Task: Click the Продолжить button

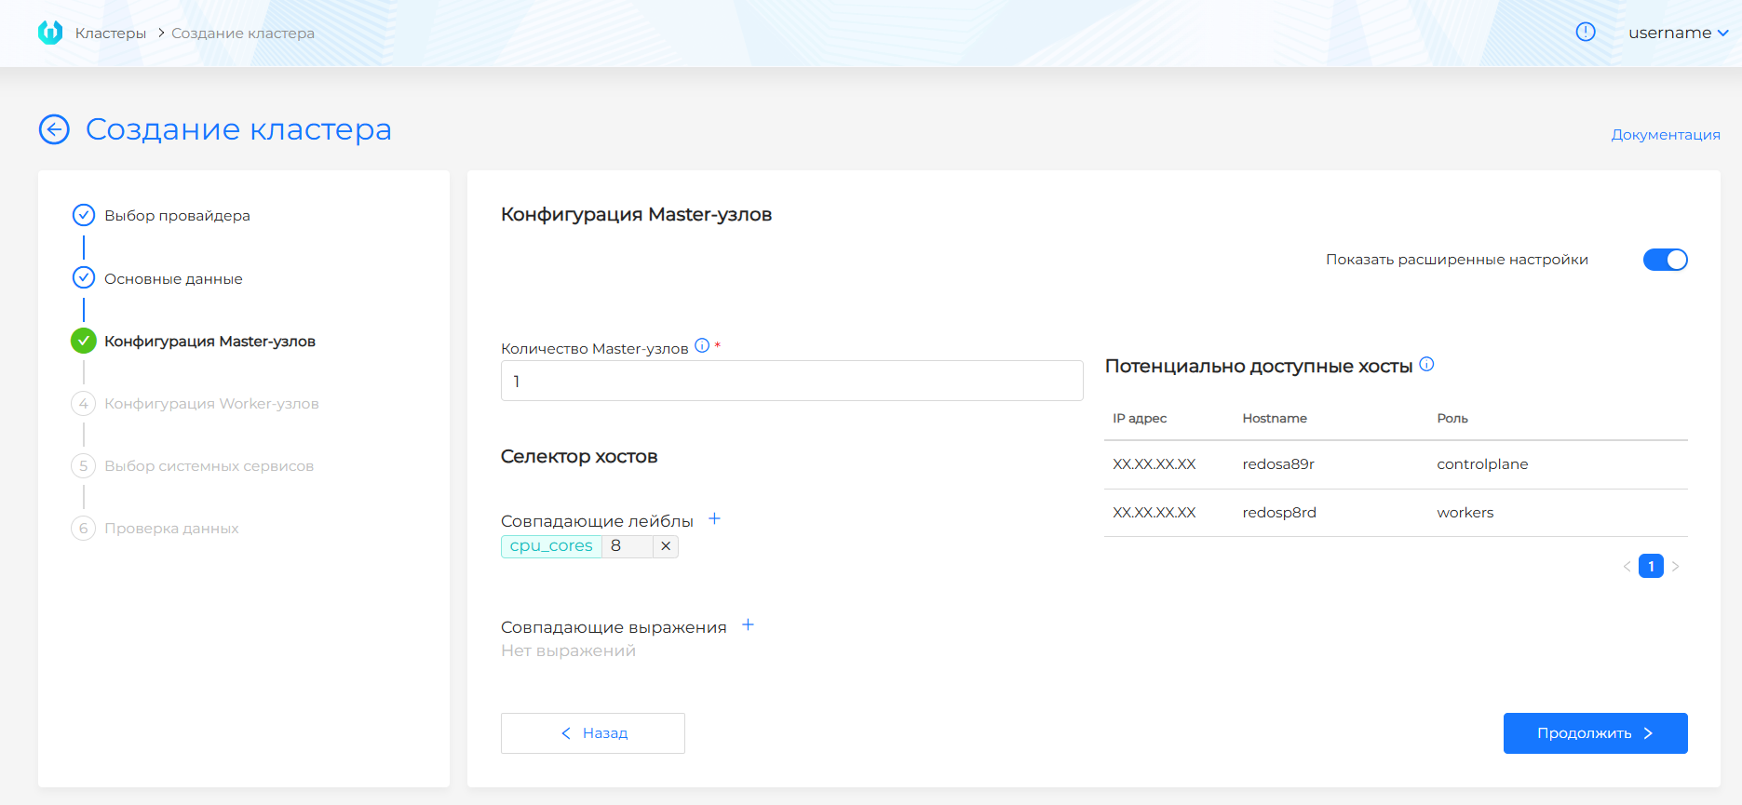Action: [1594, 733]
